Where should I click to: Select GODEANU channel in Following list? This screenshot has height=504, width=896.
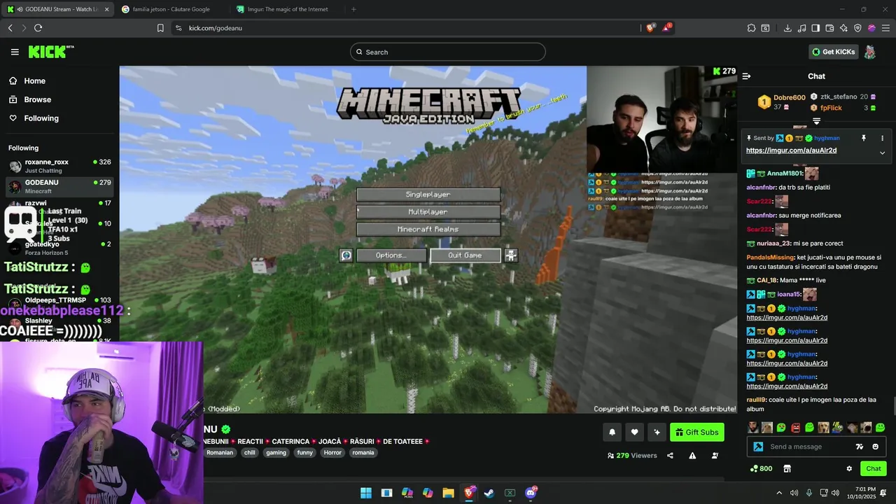pyautogui.click(x=59, y=186)
